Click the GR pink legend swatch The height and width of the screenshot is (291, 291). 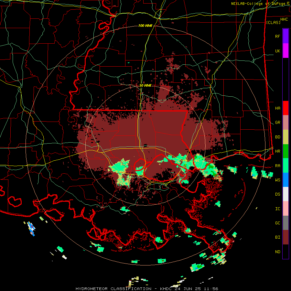click(x=286, y=122)
